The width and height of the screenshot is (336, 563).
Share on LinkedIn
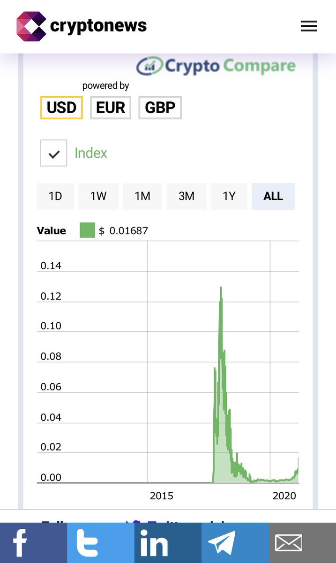(168, 543)
